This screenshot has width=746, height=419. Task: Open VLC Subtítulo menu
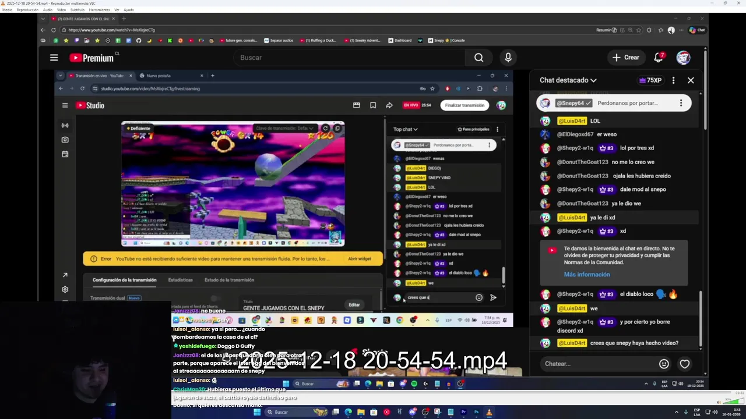(x=78, y=10)
